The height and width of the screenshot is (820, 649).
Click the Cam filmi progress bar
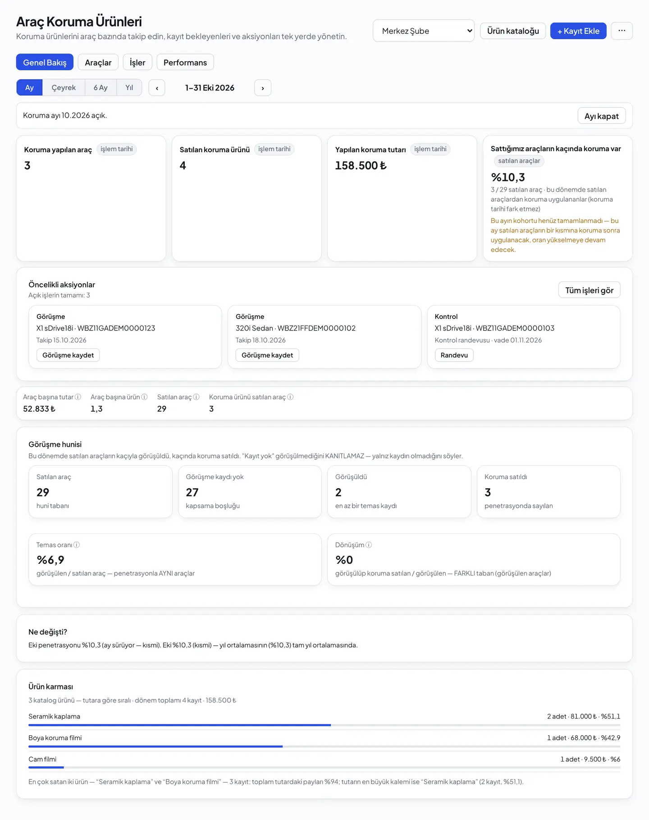(x=324, y=767)
